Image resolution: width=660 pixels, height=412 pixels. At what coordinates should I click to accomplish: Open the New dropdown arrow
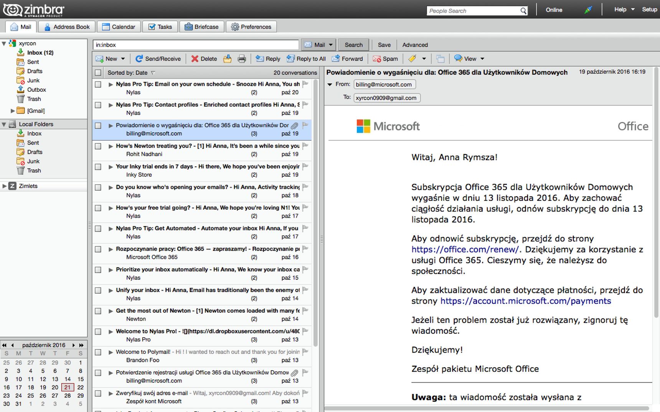click(123, 59)
